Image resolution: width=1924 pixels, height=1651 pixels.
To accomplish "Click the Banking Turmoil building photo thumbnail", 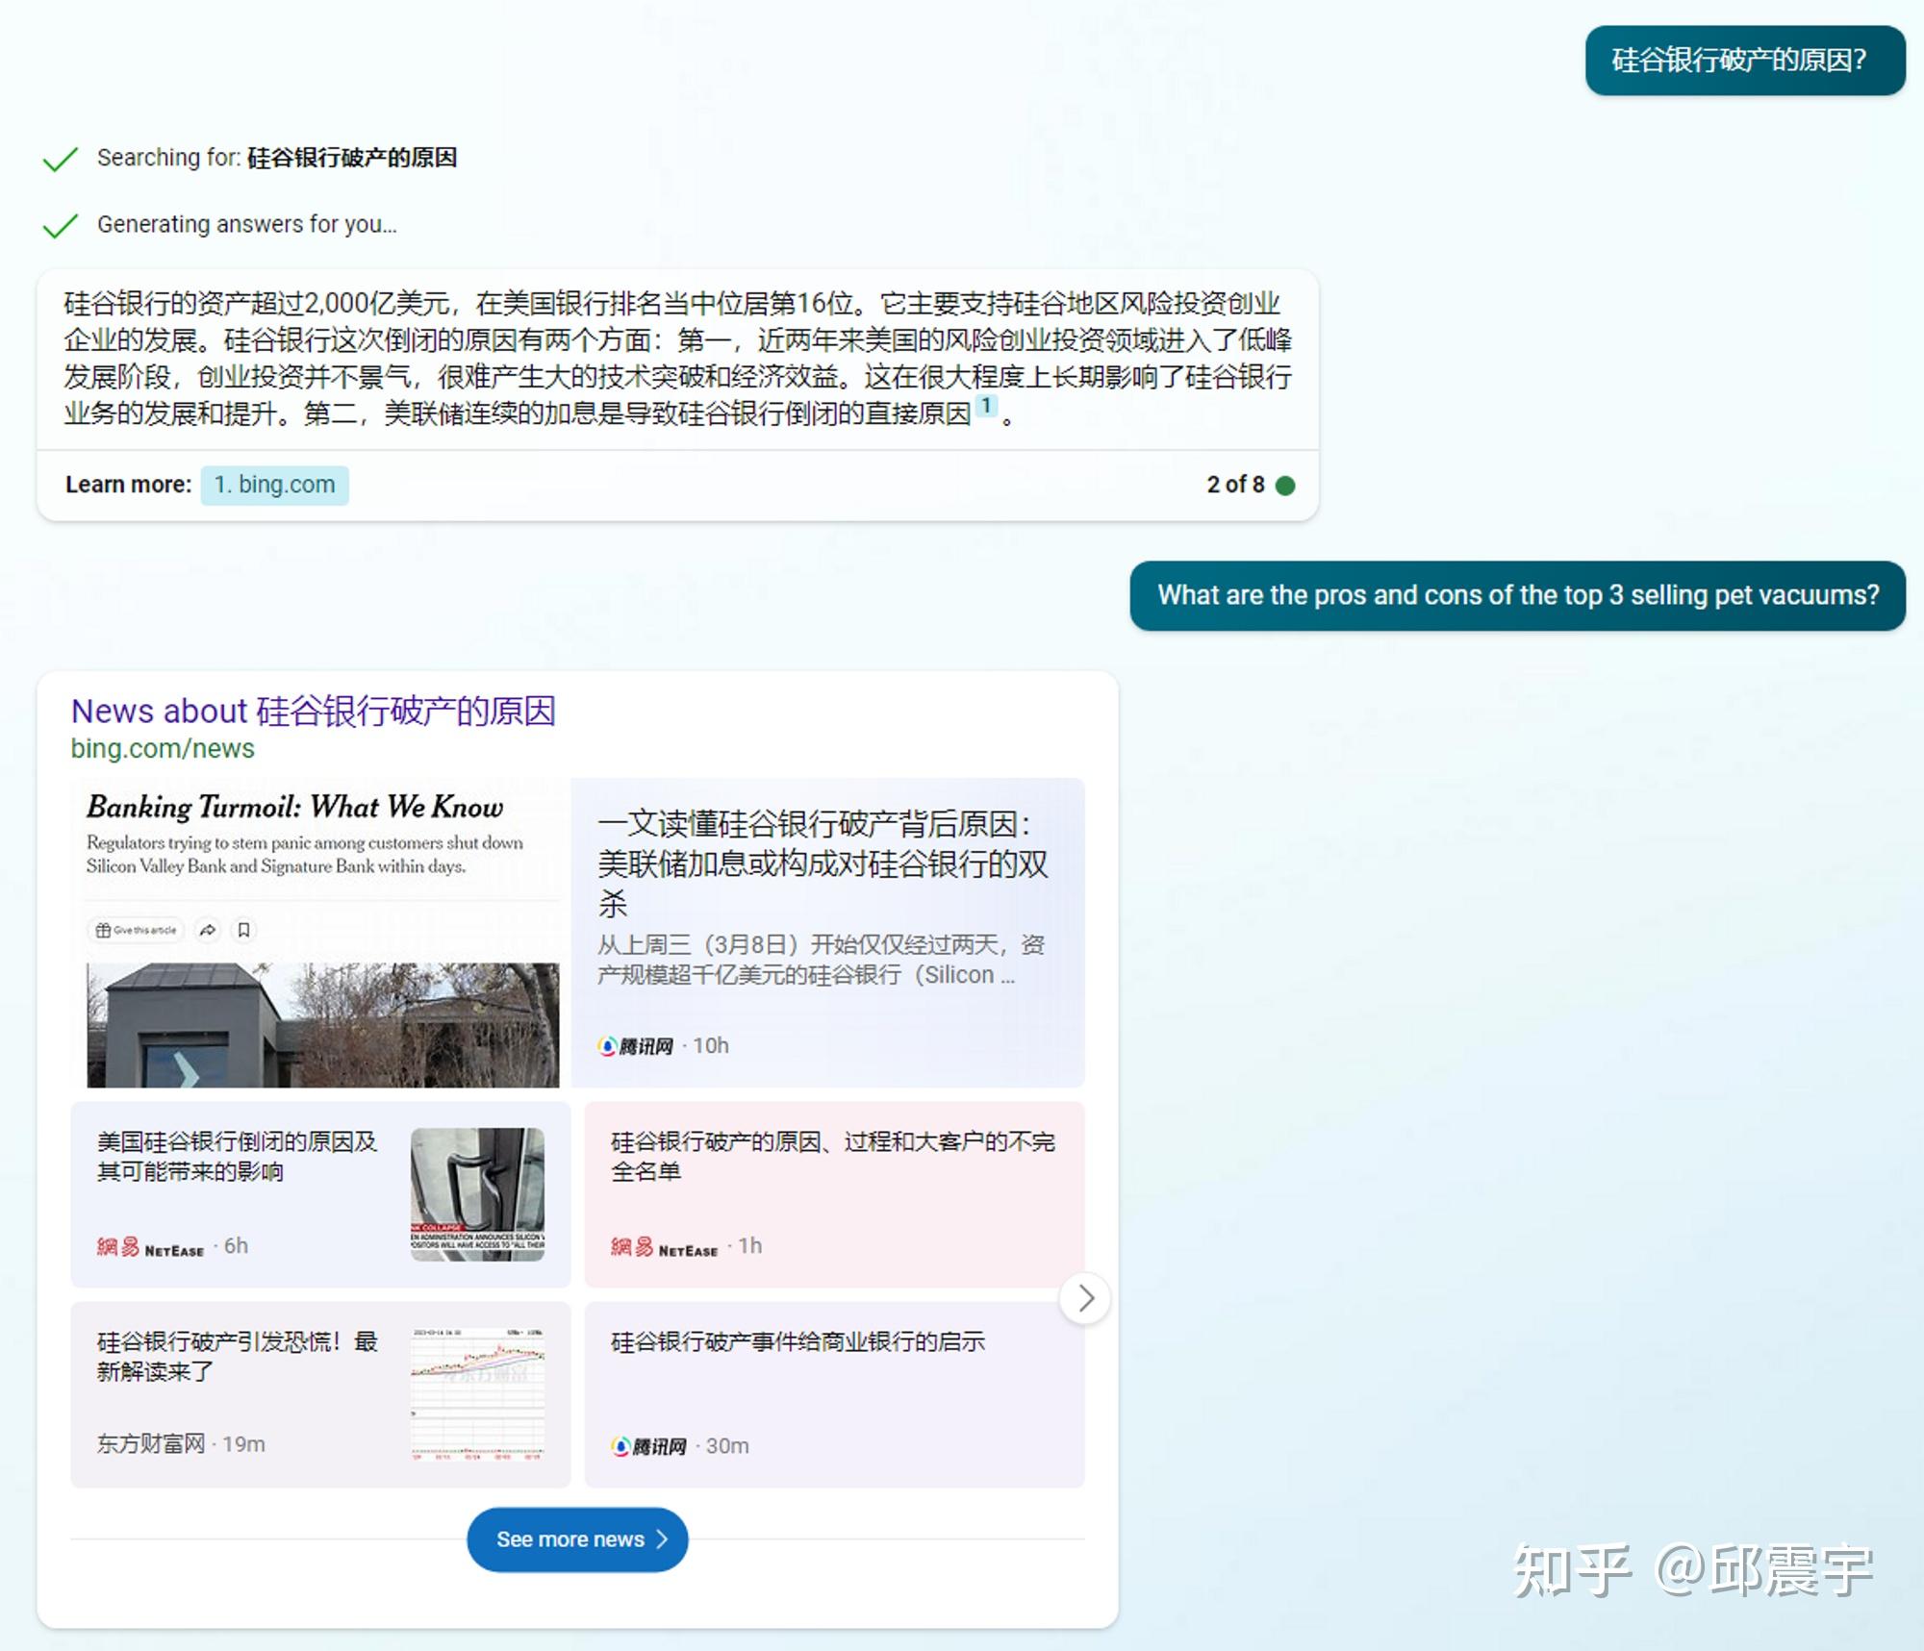I will tap(322, 1025).
